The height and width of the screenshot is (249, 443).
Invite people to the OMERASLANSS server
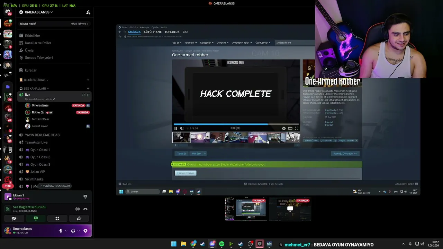88,12
